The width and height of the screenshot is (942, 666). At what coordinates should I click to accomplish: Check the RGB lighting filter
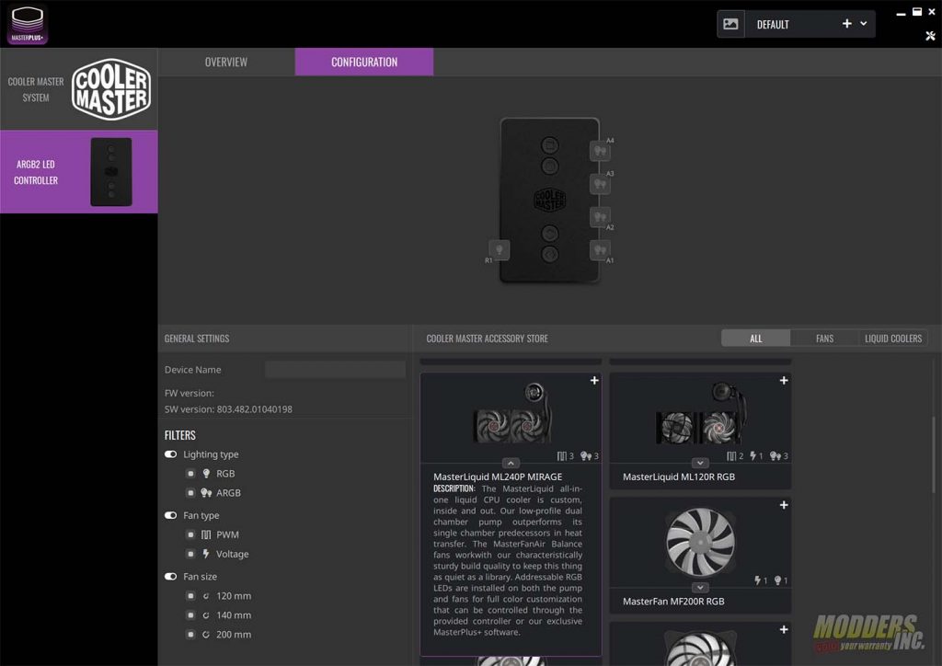(x=190, y=473)
